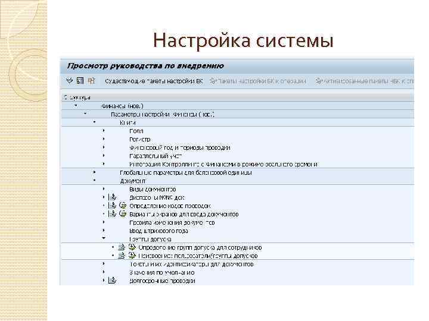The height and width of the screenshot is (321, 429).
Task: Select 'Параметры настройки Финансы (нов.)' text
Action: point(163,114)
